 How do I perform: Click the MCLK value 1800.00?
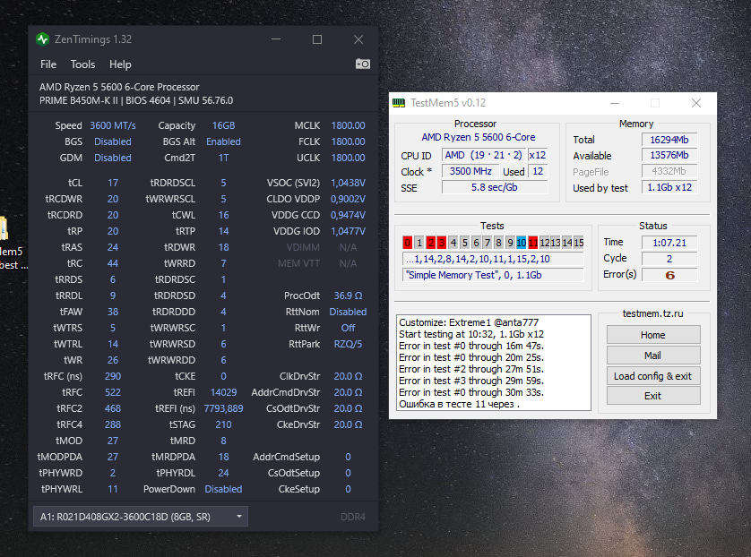[349, 125]
